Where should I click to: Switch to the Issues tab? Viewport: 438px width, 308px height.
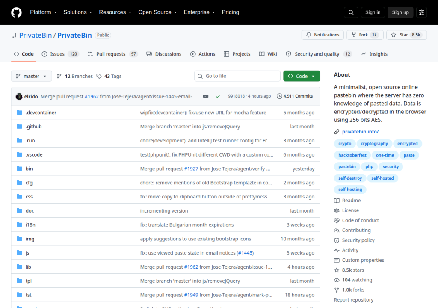(60, 54)
